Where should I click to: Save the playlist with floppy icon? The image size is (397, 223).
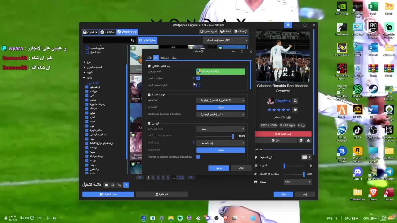(113, 185)
